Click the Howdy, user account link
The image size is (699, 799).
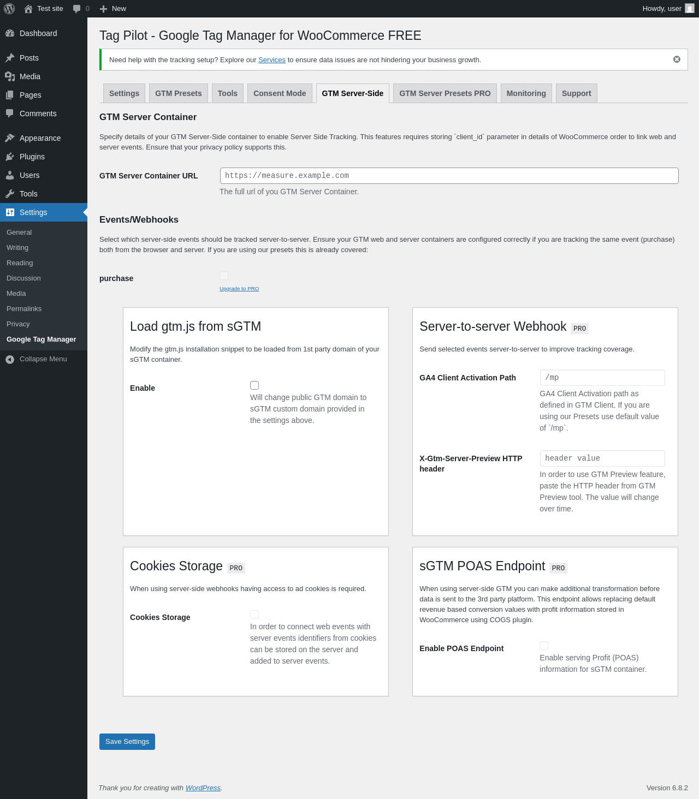click(x=668, y=9)
